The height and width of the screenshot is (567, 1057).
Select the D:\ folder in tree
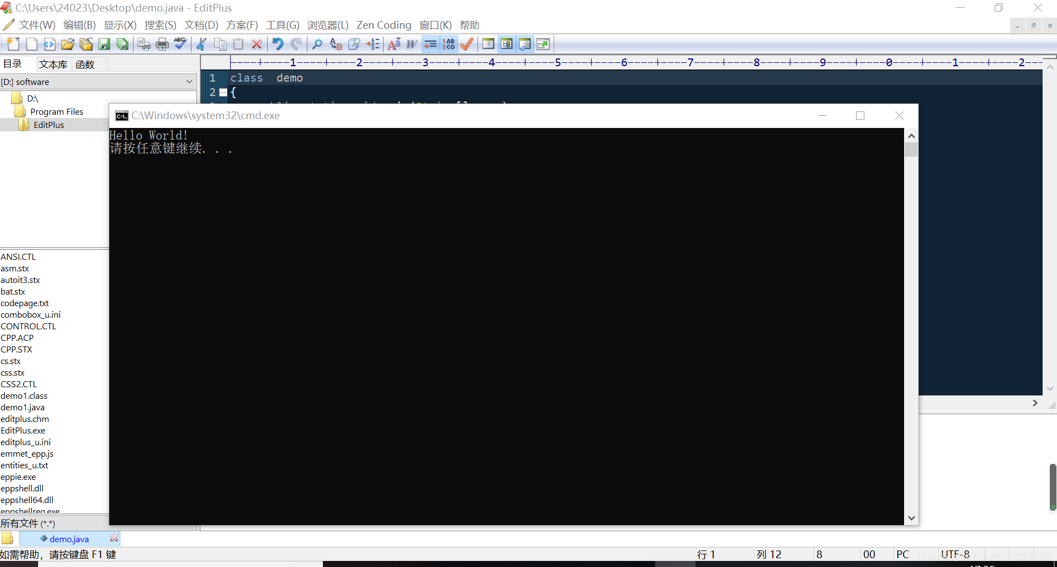(x=33, y=99)
